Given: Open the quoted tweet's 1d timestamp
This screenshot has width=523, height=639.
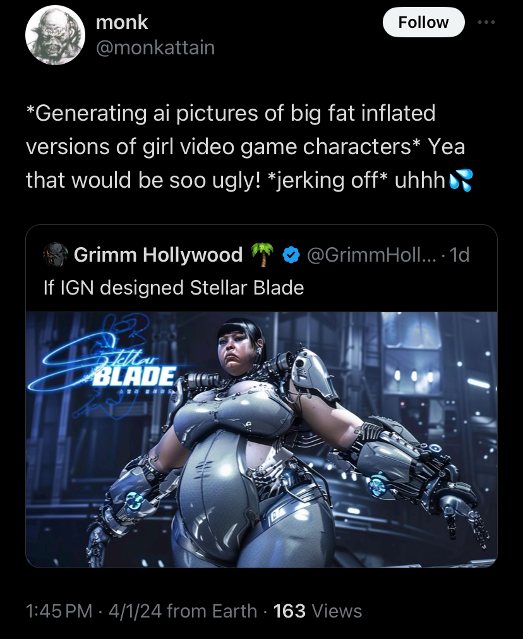Looking at the screenshot, I should tap(459, 255).
